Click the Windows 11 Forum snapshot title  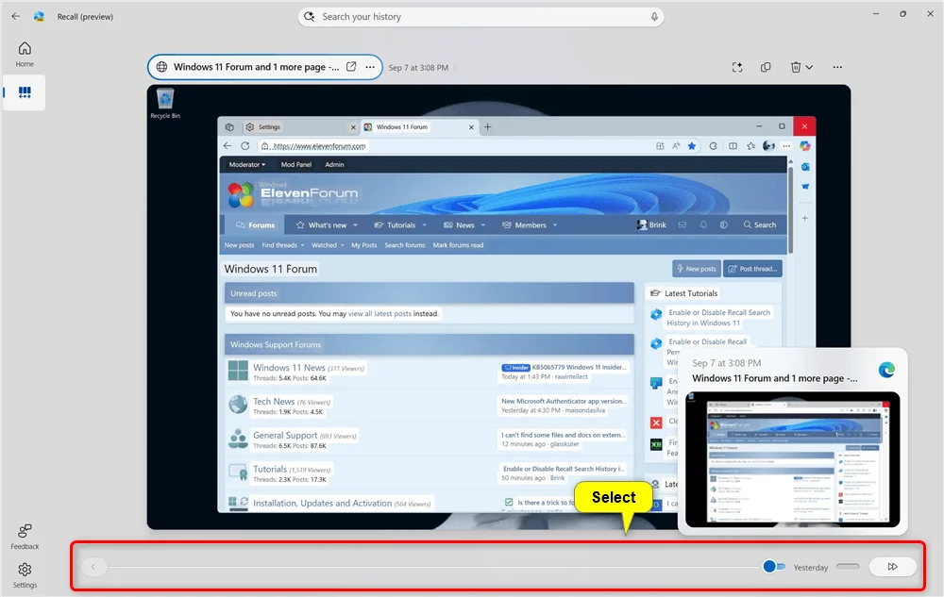256,67
